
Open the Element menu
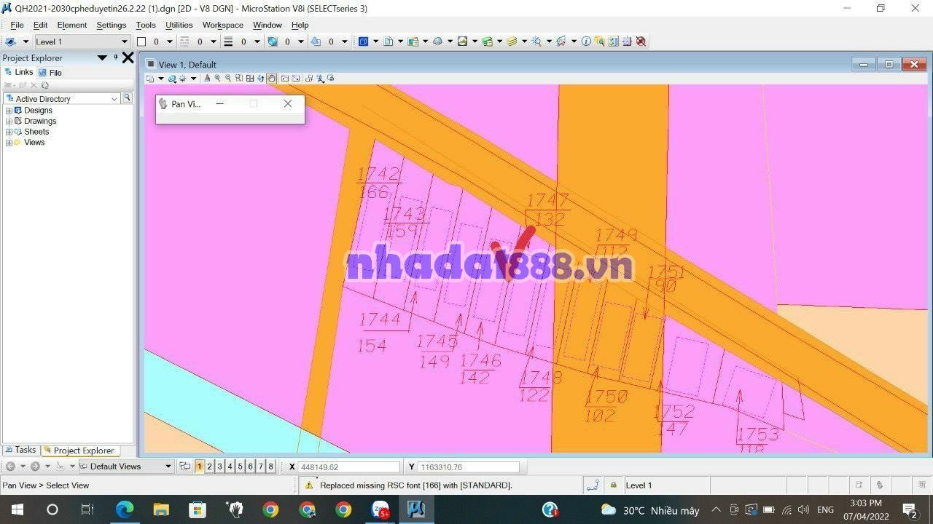(x=71, y=25)
